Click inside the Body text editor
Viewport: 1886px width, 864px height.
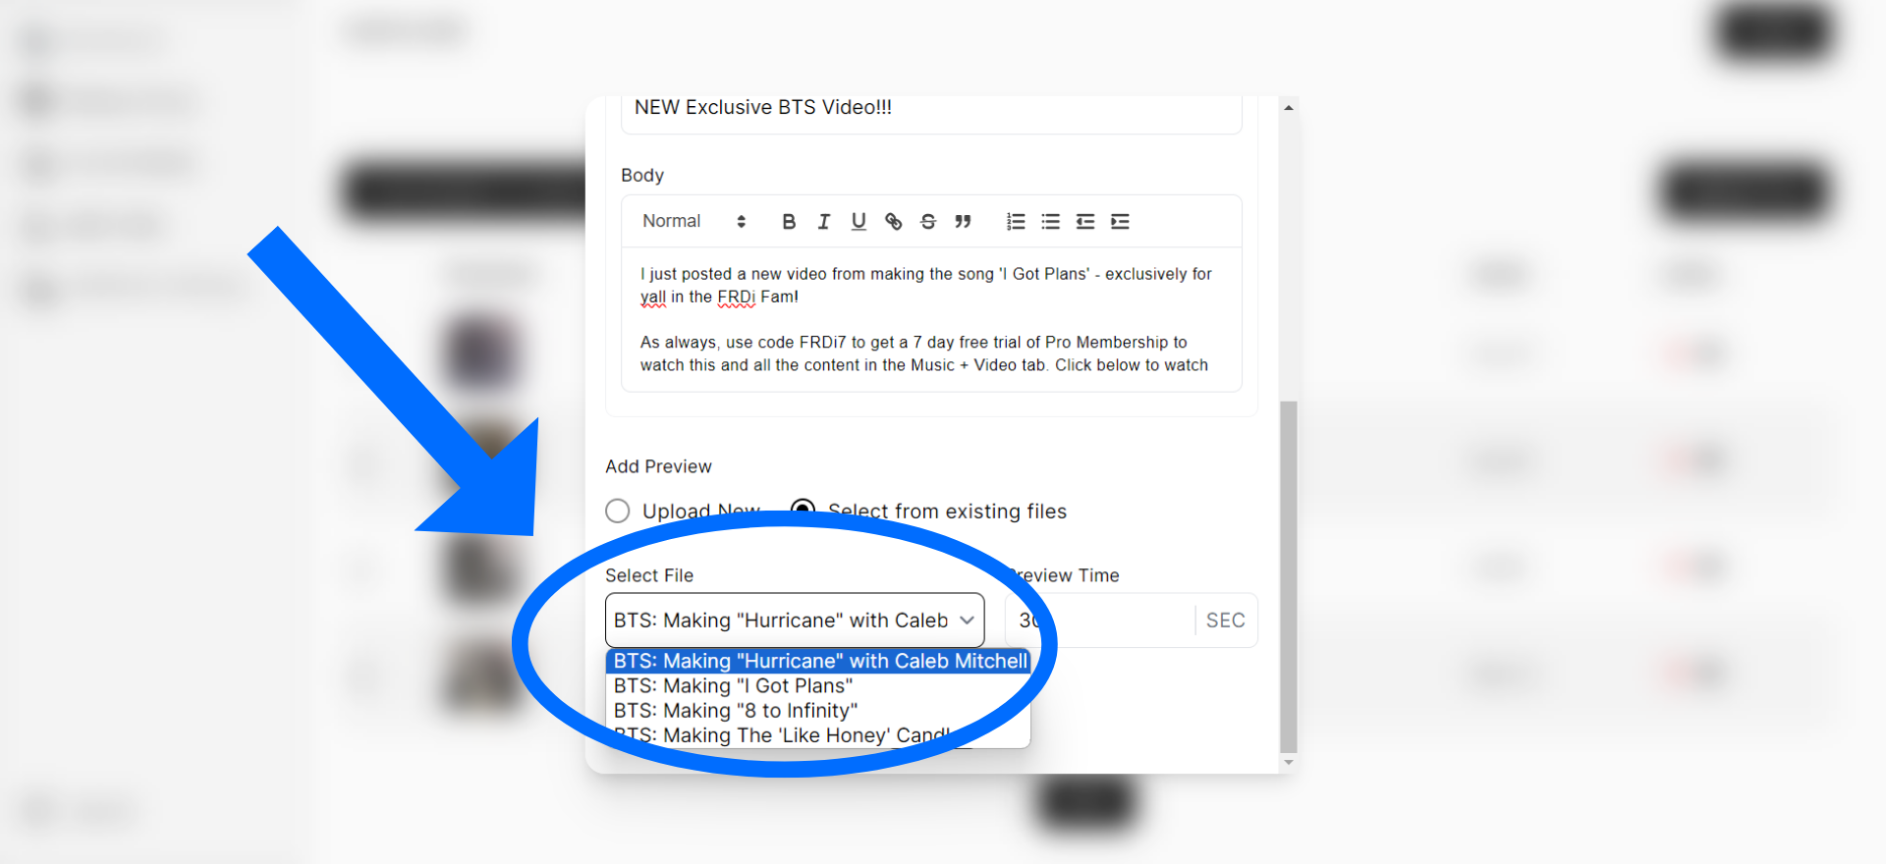[x=929, y=319]
